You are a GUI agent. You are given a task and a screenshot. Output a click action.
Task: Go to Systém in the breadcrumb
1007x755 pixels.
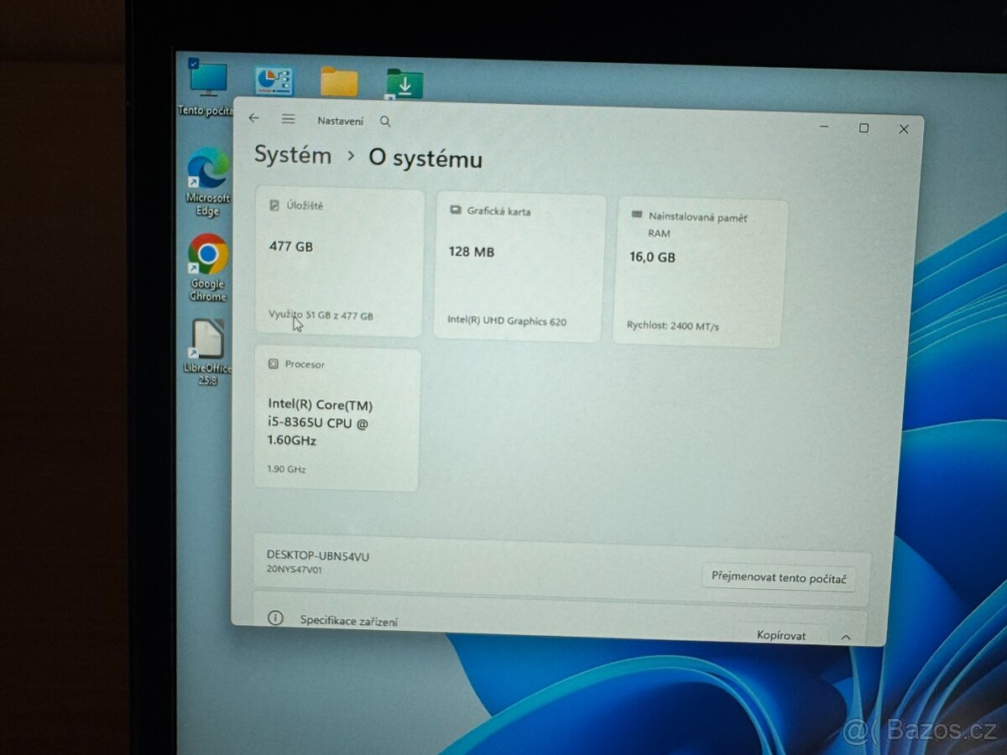(293, 155)
